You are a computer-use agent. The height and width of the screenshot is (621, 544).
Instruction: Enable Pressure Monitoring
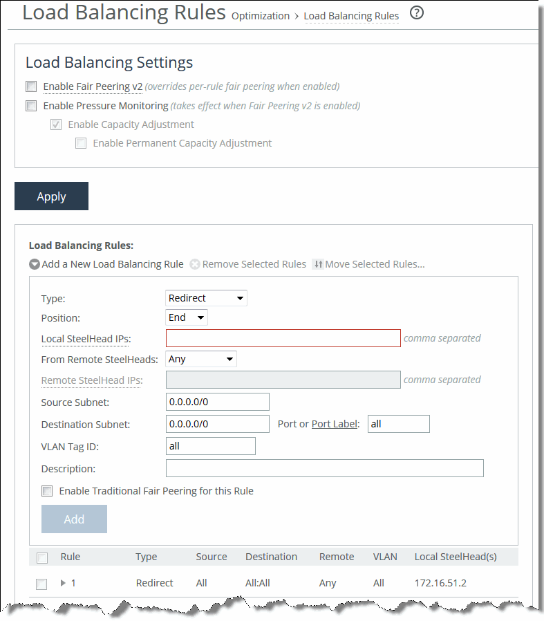click(x=31, y=106)
